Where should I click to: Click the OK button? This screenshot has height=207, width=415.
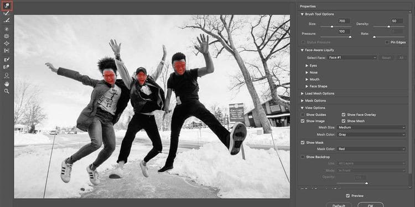point(371,205)
